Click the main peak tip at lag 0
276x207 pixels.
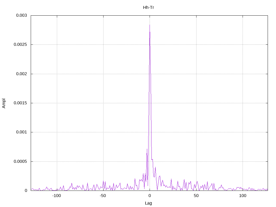[x=150, y=25]
